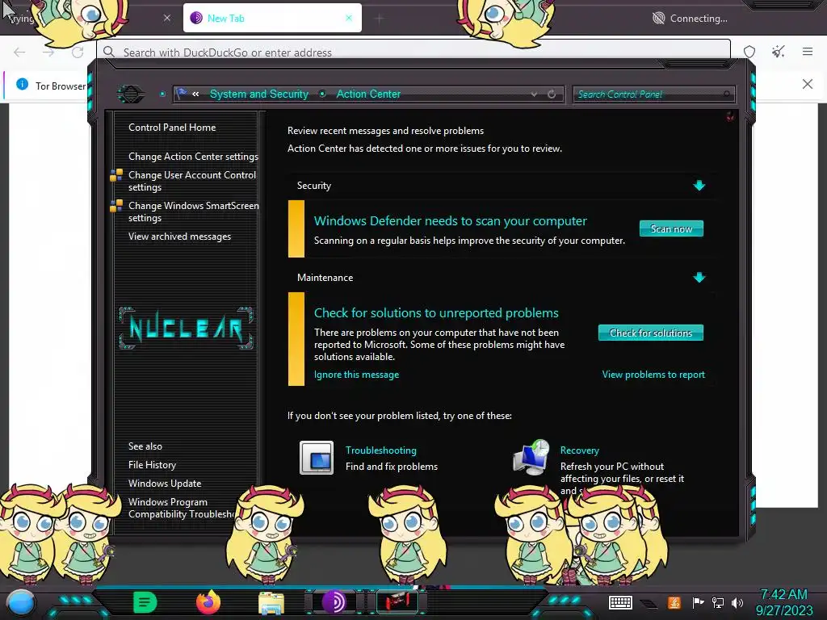Screen dimensions: 827x620
Task: Close the first browser tab
Action: [167, 18]
